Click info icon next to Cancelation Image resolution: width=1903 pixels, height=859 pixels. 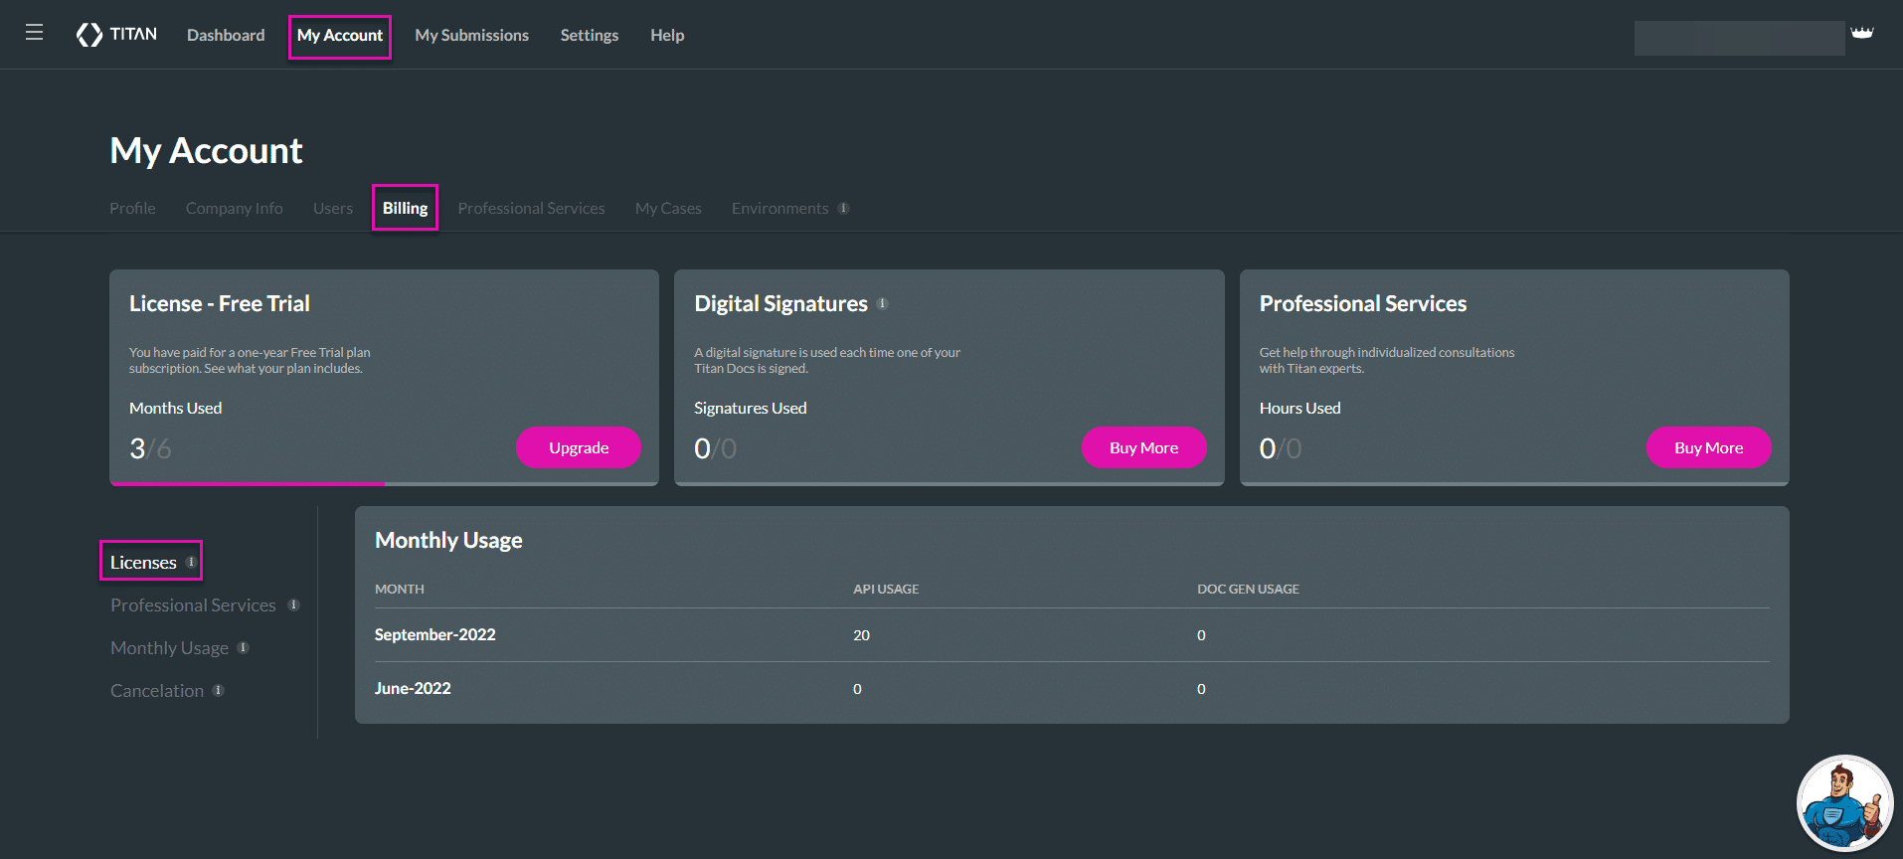coord(219,691)
